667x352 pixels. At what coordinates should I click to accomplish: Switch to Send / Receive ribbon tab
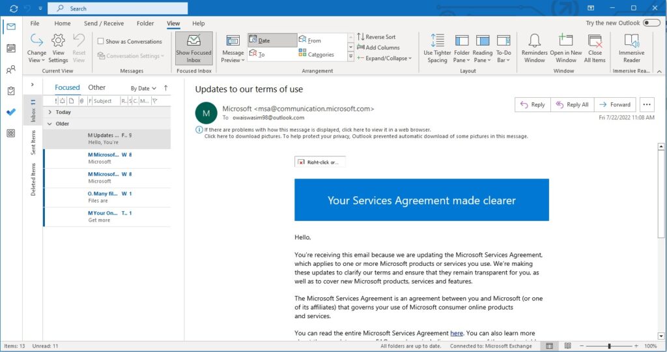[104, 23]
